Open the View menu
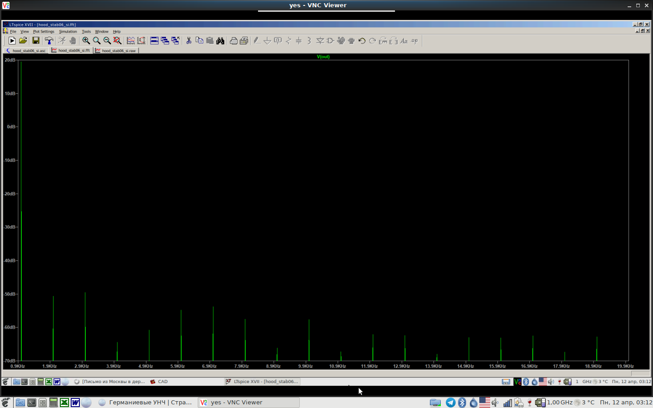Image resolution: width=653 pixels, height=408 pixels. 24,32
